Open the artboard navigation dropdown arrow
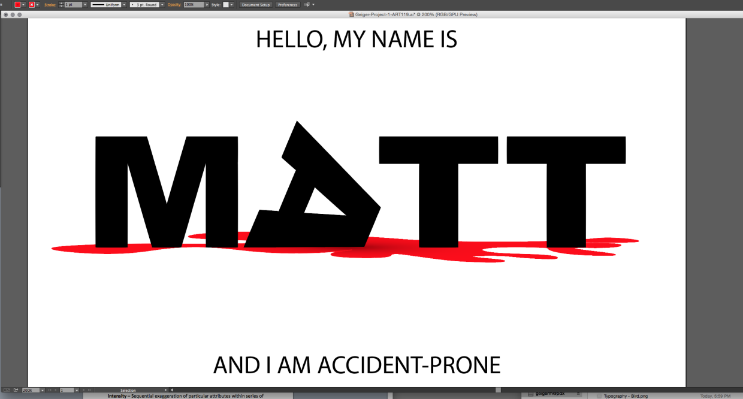Screen dimensions: 743x399 coord(77,390)
